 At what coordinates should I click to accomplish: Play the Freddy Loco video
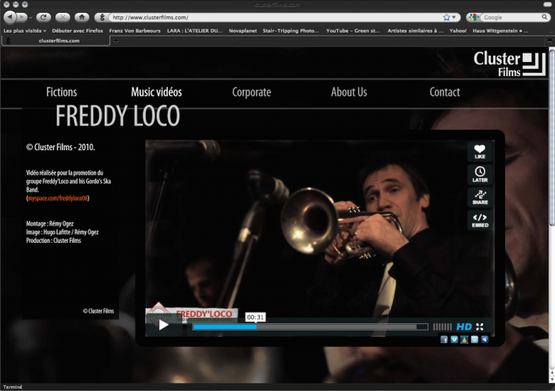tap(164, 325)
